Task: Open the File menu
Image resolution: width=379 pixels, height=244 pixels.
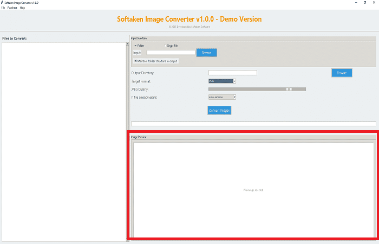Action: [x=3, y=8]
